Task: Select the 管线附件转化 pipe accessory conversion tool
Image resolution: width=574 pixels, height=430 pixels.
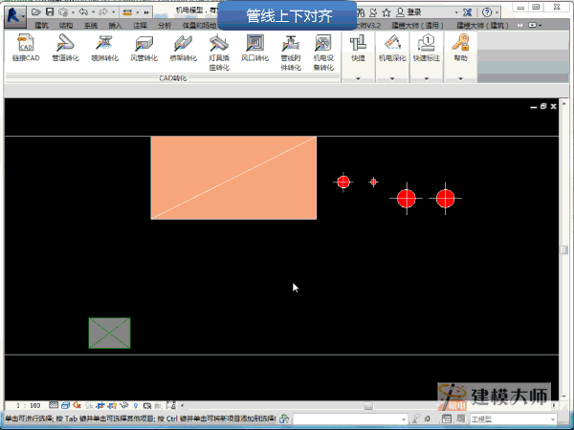Action: pos(291,53)
